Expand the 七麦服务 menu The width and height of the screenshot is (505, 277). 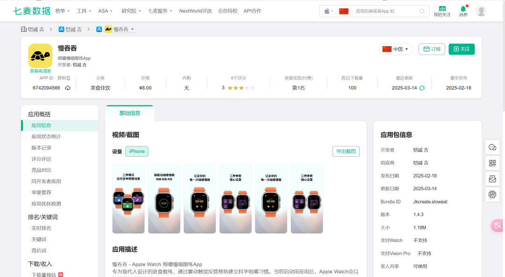(160, 11)
